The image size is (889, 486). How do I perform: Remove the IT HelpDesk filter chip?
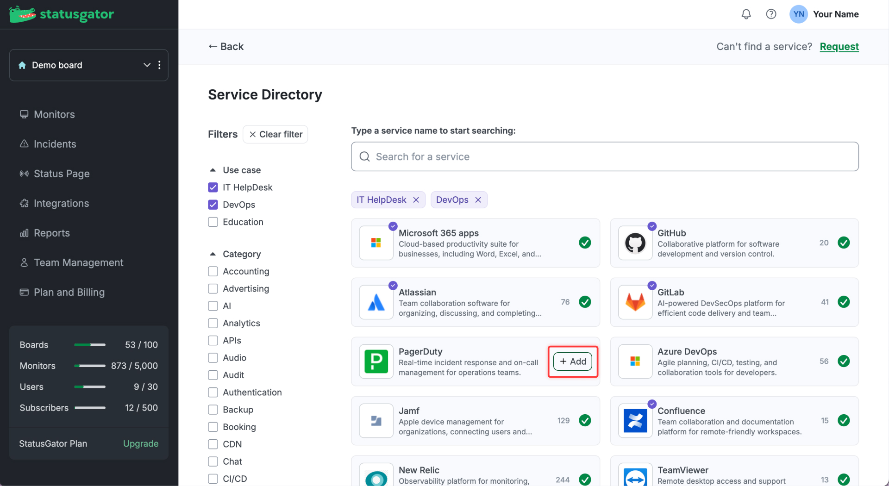click(x=416, y=200)
